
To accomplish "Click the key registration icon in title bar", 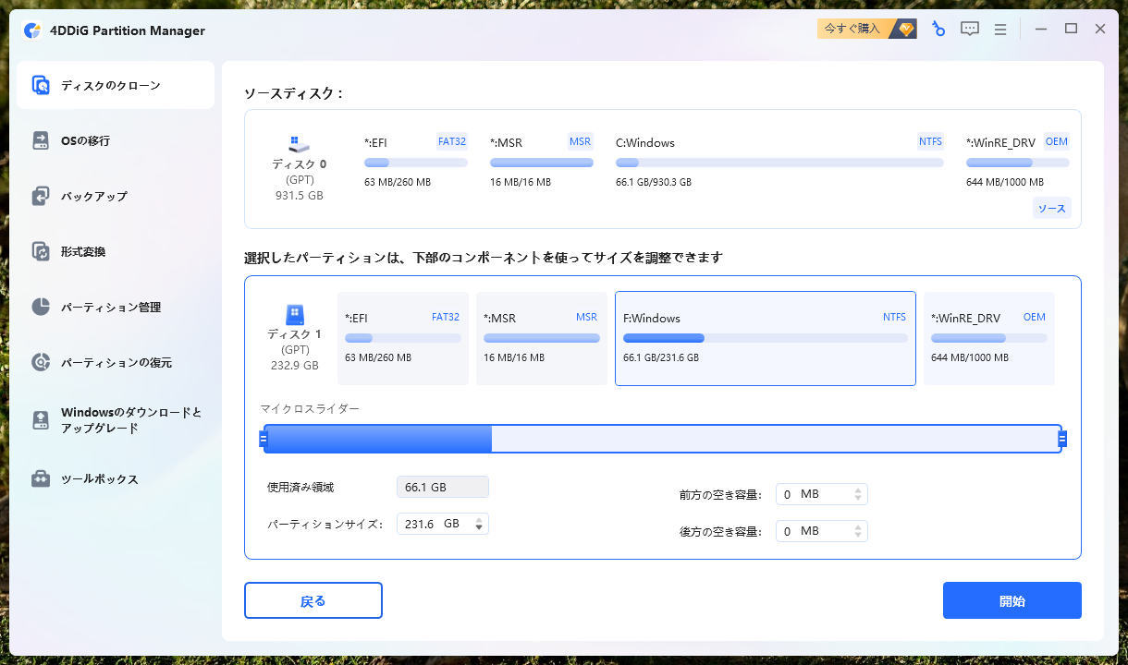I will click(938, 29).
